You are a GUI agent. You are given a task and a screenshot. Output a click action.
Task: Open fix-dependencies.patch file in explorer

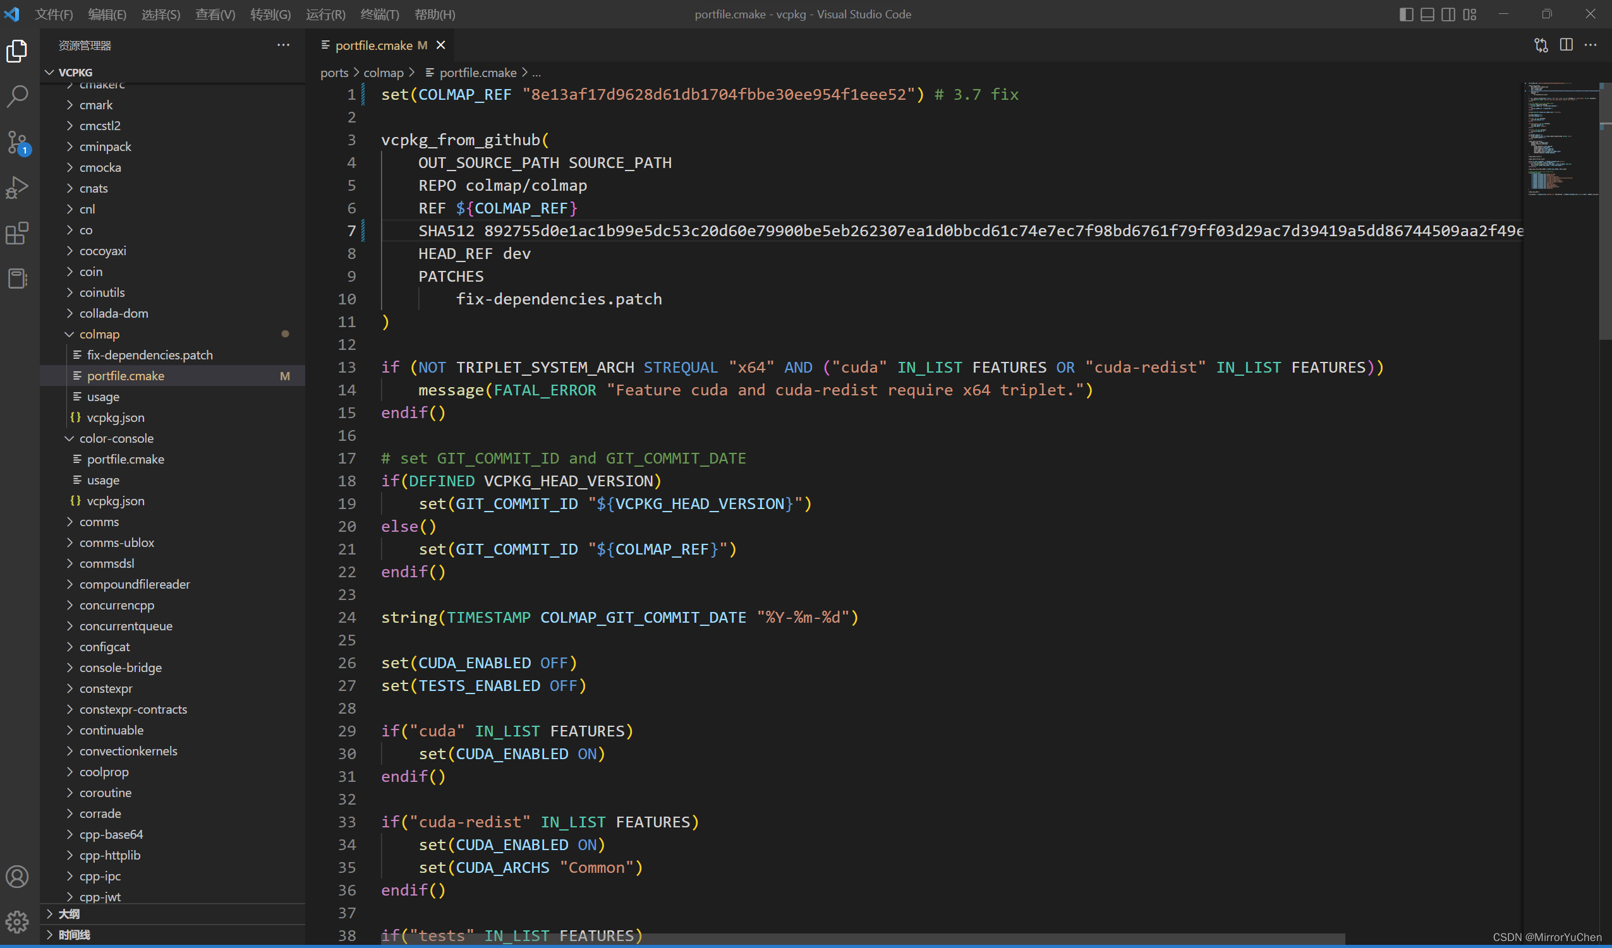(150, 355)
